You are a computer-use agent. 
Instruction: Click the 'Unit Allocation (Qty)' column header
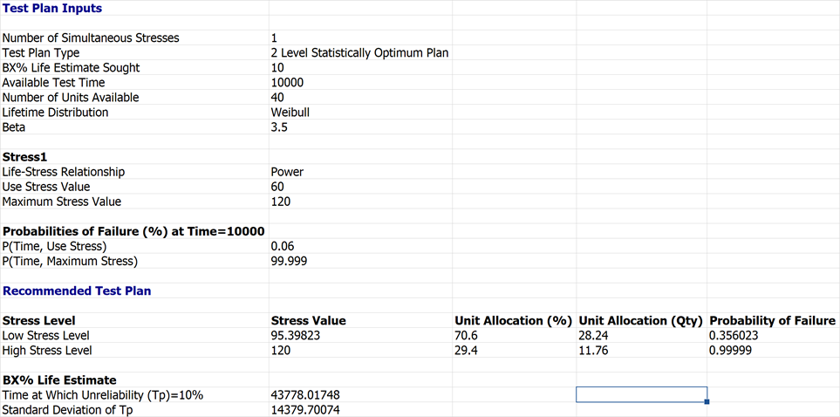[641, 321]
